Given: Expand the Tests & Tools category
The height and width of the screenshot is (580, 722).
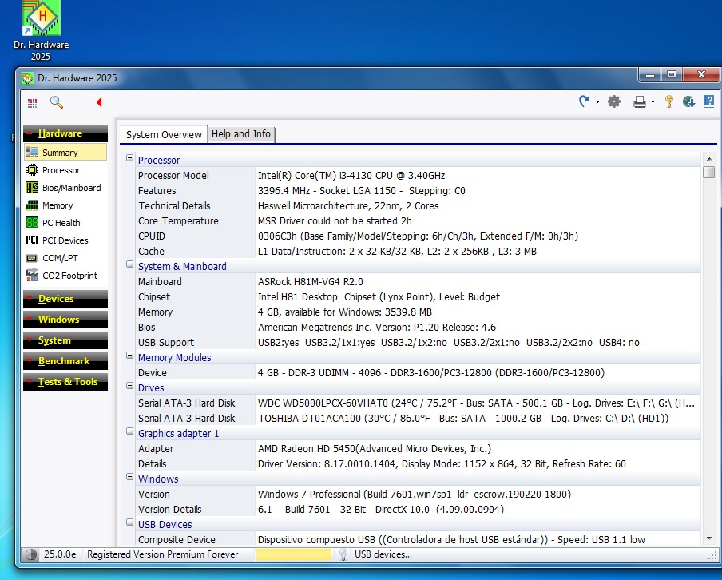Looking at the screenshot, I should coord(65,381).
